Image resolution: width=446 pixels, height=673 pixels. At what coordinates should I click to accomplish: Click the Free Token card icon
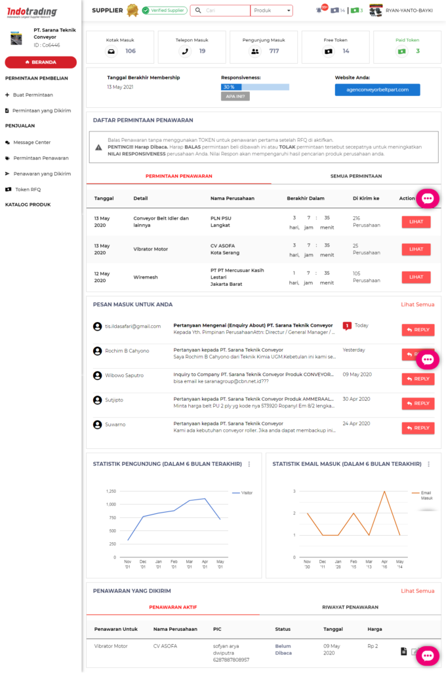[x=328, y=51]
